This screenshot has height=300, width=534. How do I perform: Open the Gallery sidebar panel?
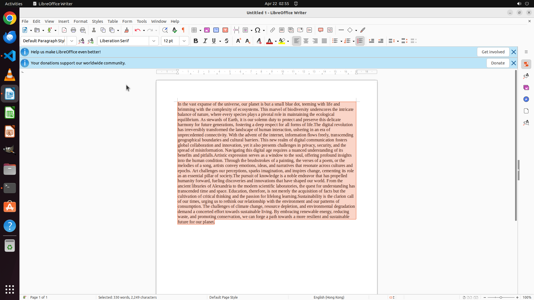pyautogui.click(x=526, y=87)
